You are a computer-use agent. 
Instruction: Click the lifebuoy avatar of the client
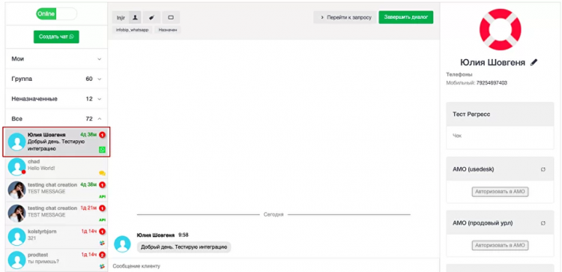[500, 29]
